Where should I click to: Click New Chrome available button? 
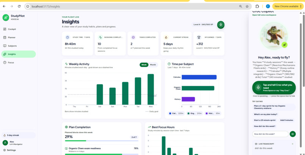click(288, 6)
